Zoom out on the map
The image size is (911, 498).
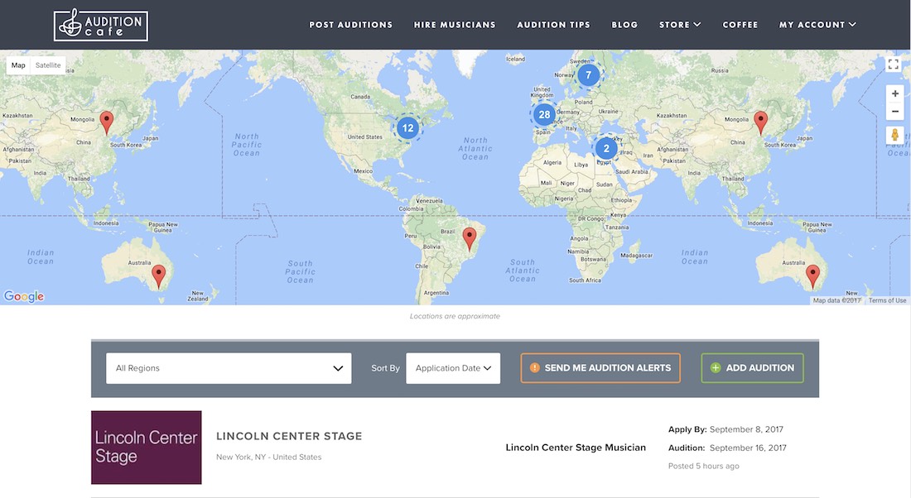tap(894, 112)
